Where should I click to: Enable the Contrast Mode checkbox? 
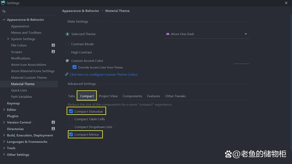point(68,44)
